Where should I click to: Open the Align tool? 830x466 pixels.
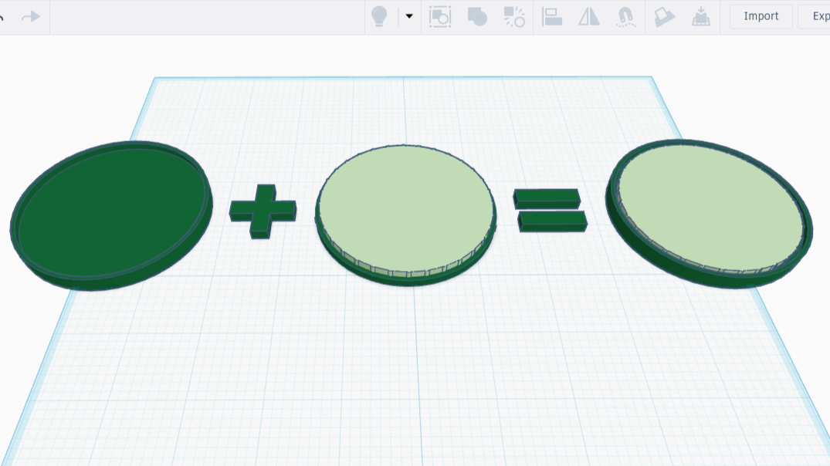[551, 16]
